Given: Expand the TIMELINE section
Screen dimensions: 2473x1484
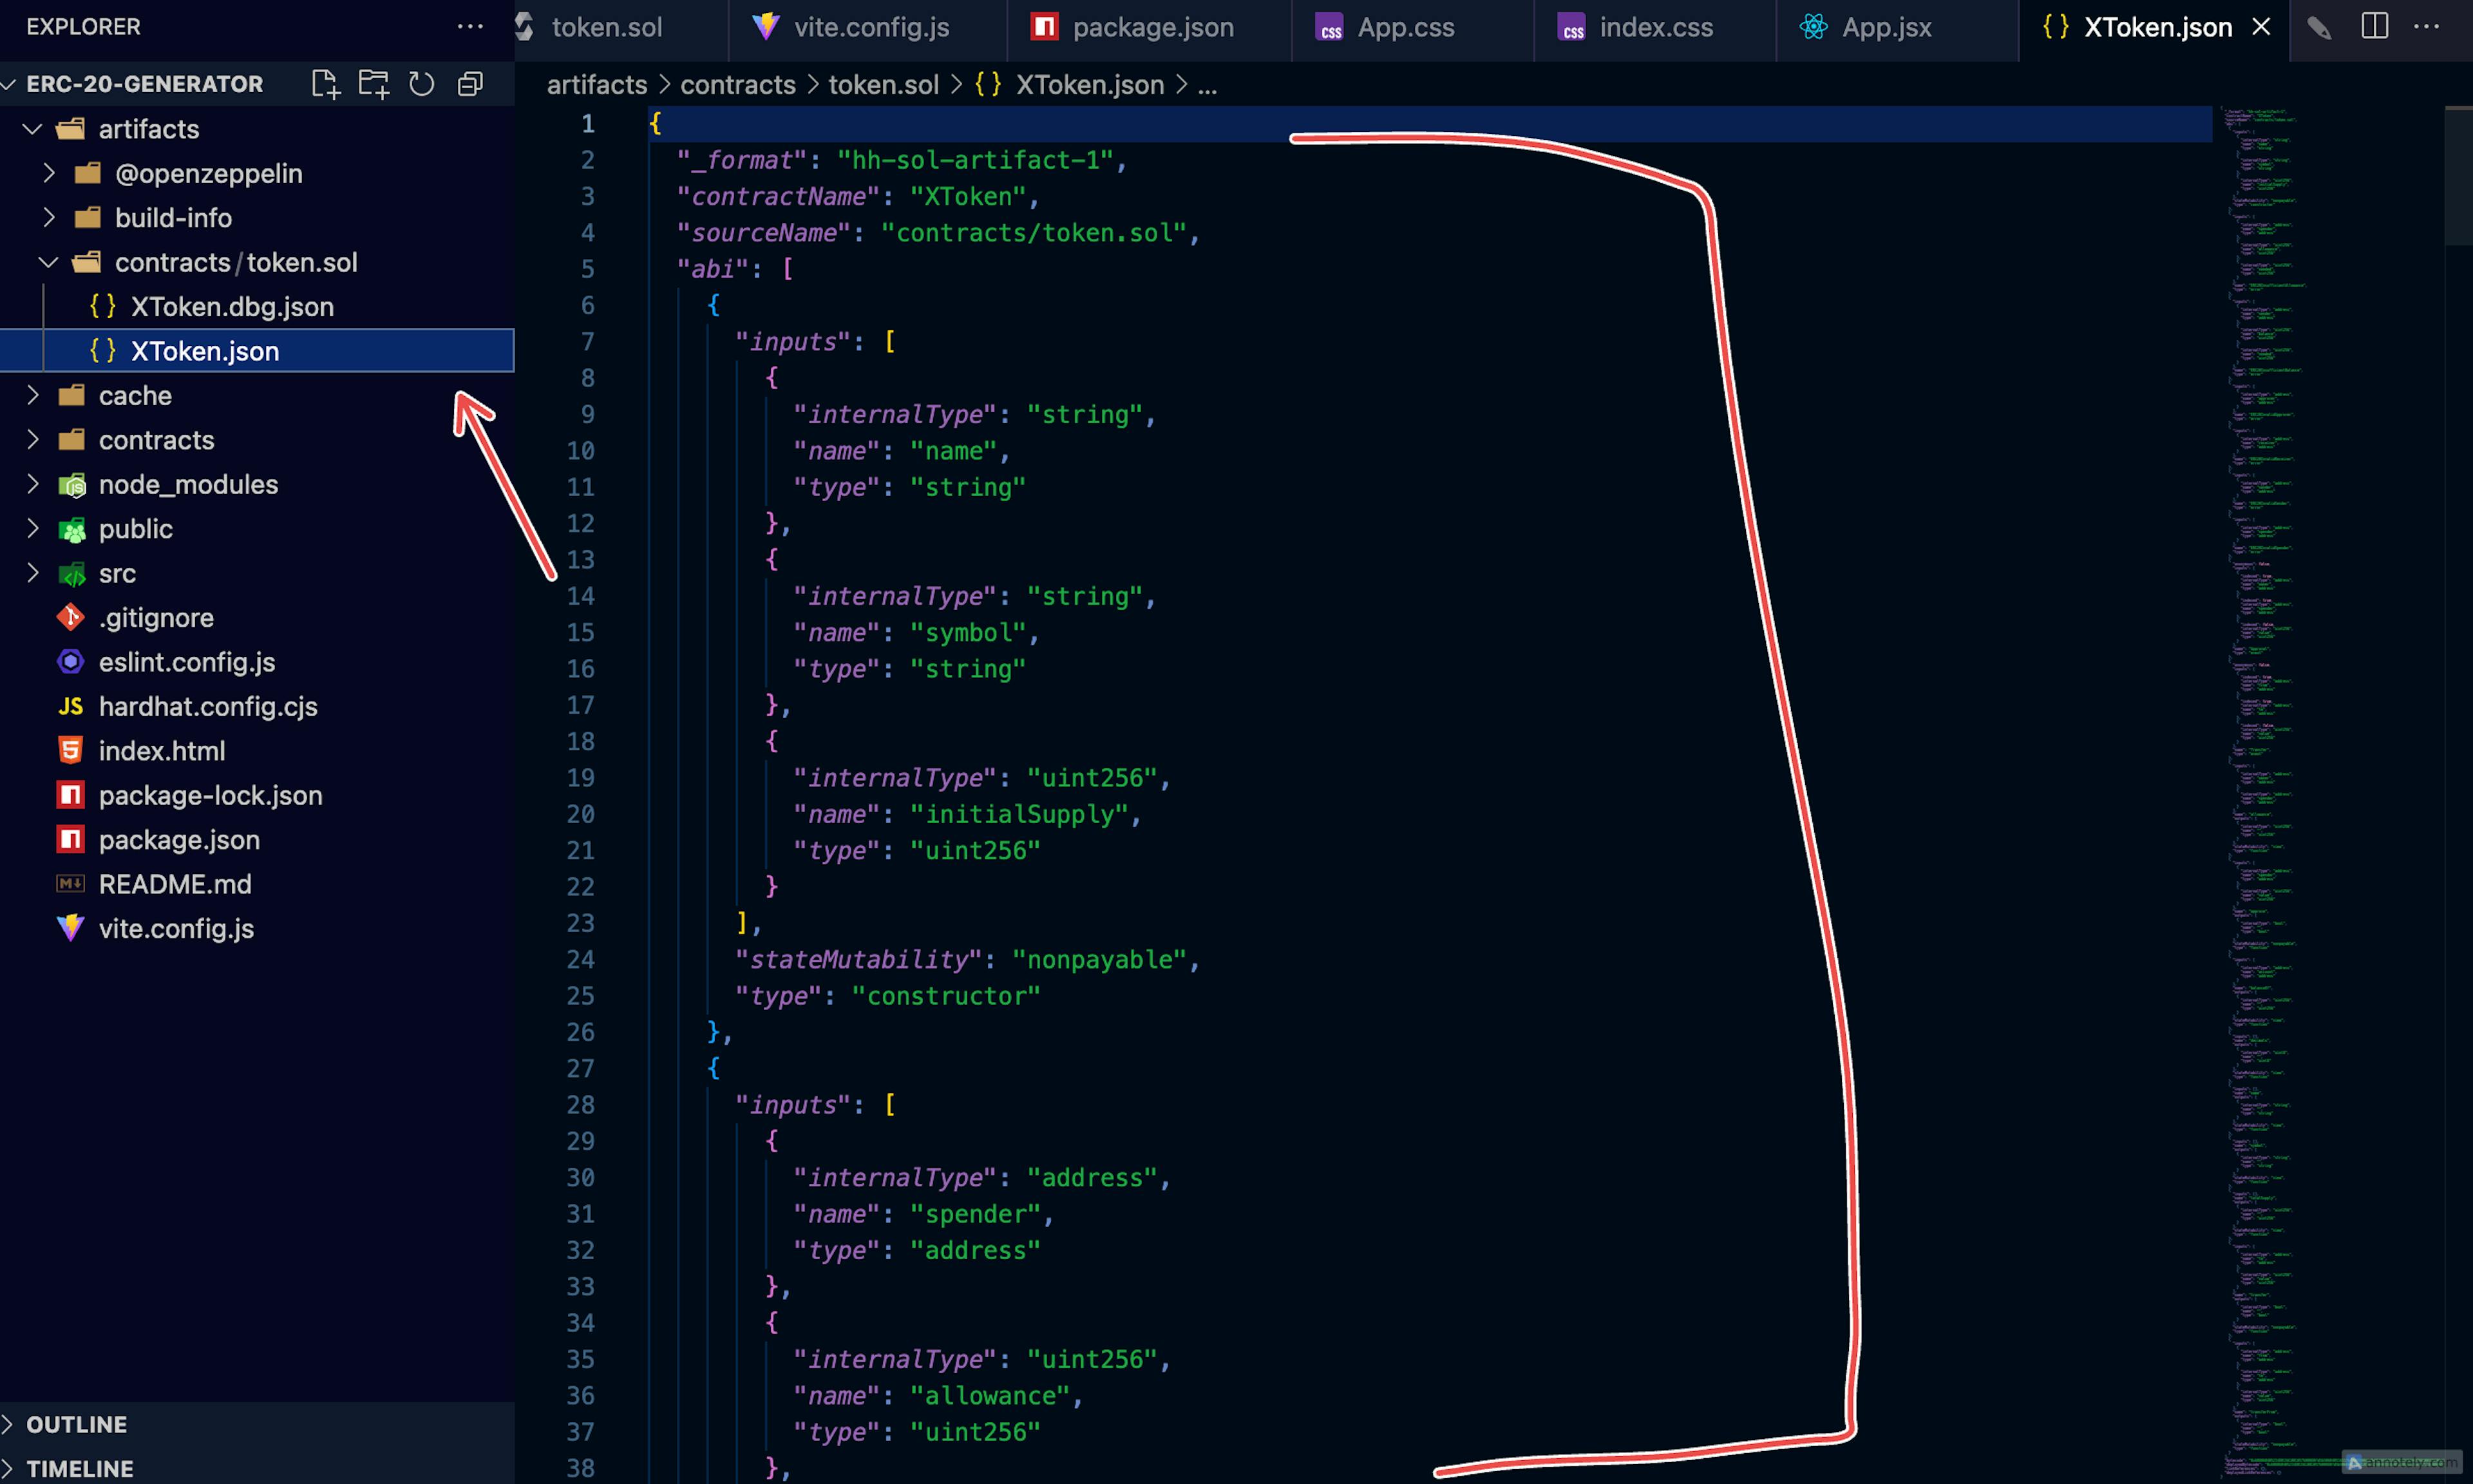Looking at the screenshot, I should (x=79, y=1468).
